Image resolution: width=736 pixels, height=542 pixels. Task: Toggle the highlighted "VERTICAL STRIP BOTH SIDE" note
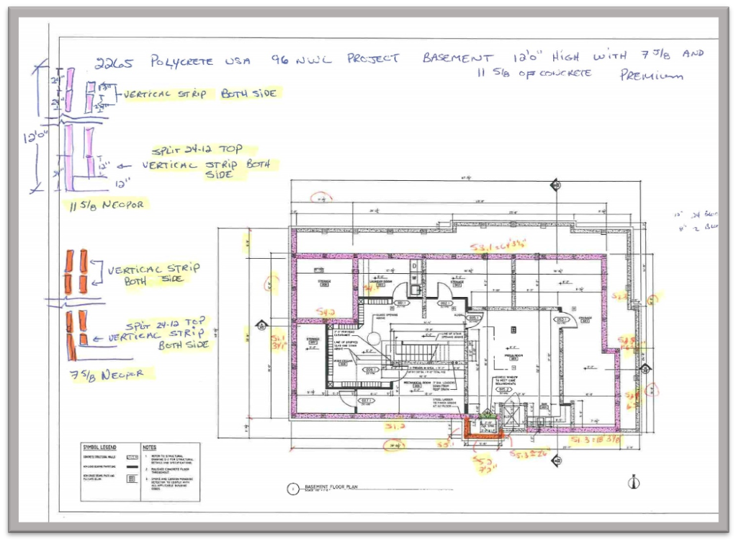pyautogui.click(x=202, y=93)
